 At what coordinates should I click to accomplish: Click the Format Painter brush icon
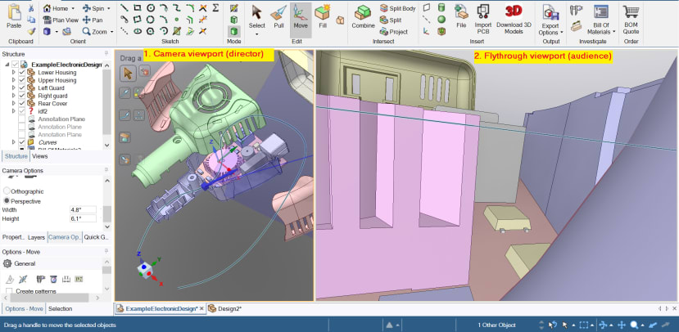(31, 31)
